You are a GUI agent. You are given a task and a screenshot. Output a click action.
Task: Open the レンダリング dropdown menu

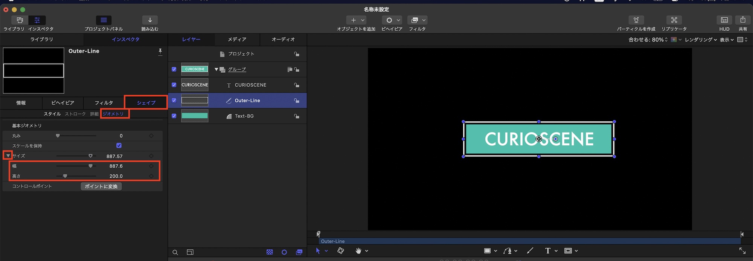tap(700, 40)
